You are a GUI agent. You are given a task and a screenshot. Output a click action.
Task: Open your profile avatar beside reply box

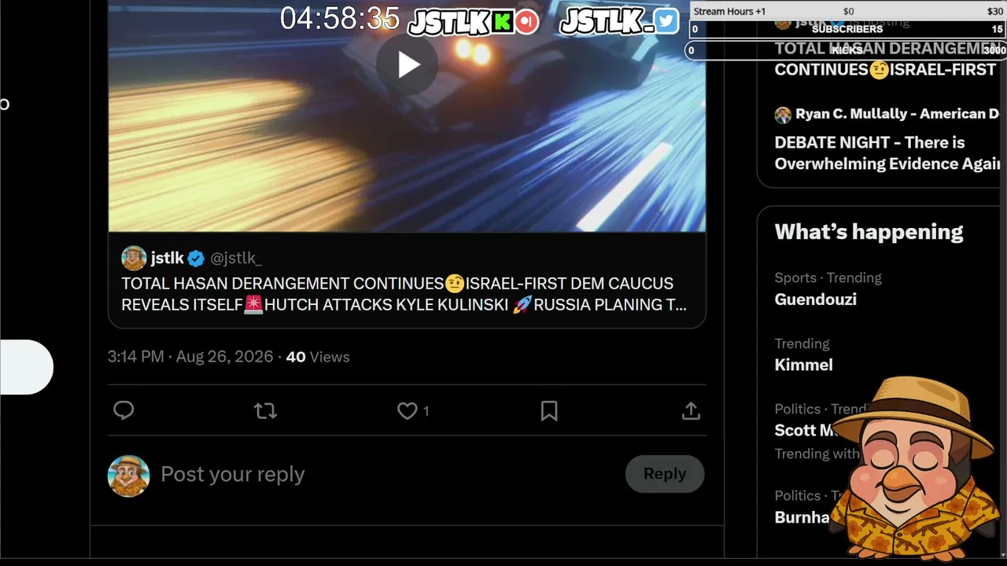pyautogui.click(x=129, y=476)
